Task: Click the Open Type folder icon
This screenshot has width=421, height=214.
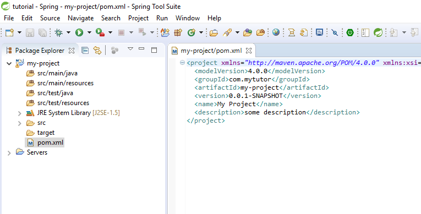Action: coord(214,32)
